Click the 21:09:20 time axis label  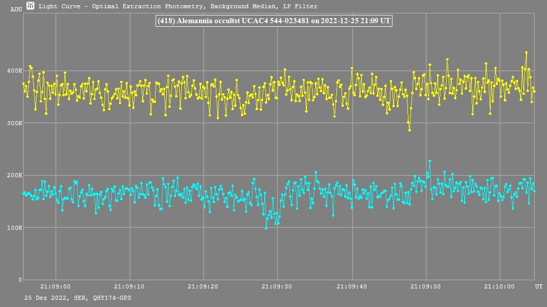pos(203,286)
